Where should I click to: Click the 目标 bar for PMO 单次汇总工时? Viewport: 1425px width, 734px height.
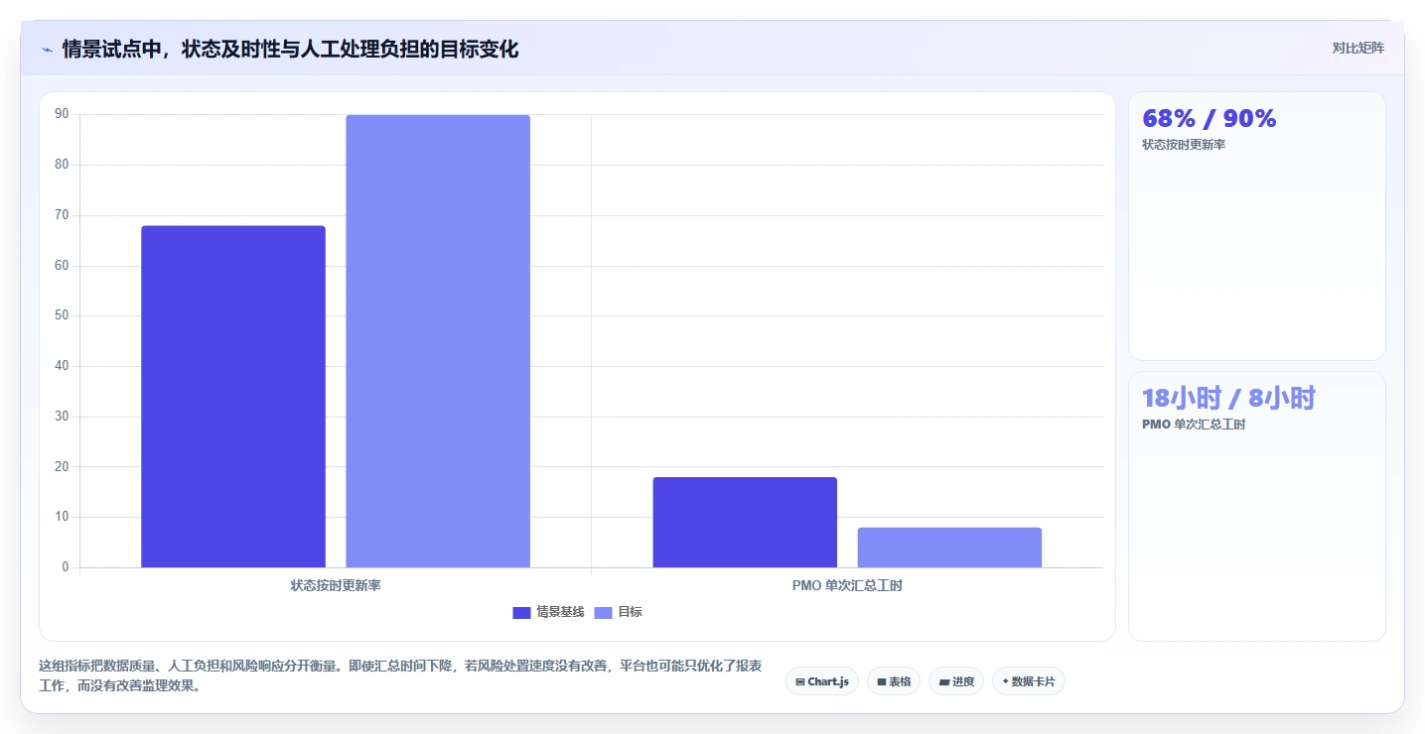949,548
